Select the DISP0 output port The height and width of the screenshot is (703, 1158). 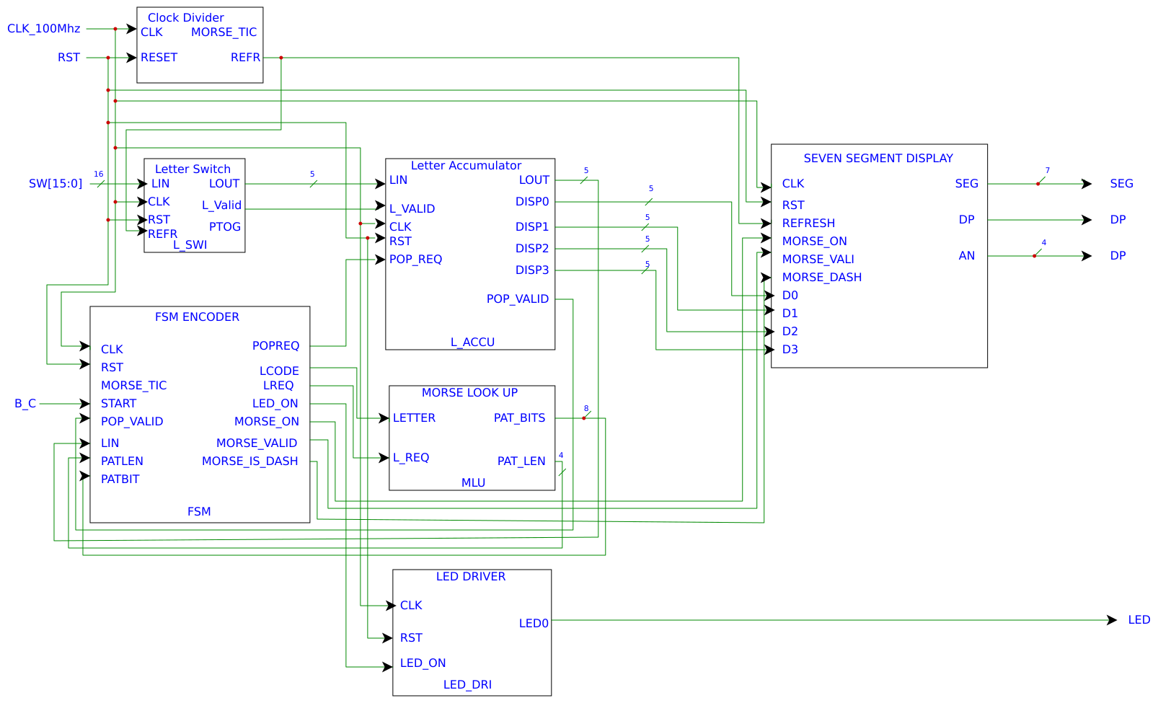(x=532, y=202)
